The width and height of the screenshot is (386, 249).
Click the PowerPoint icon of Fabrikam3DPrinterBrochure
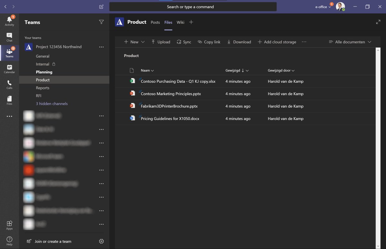coord(132,106)
